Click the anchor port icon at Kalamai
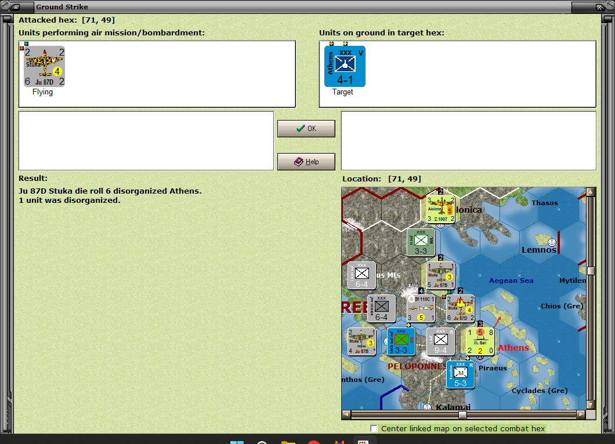Screen dimensions: 615x444 tap(428, 407)
